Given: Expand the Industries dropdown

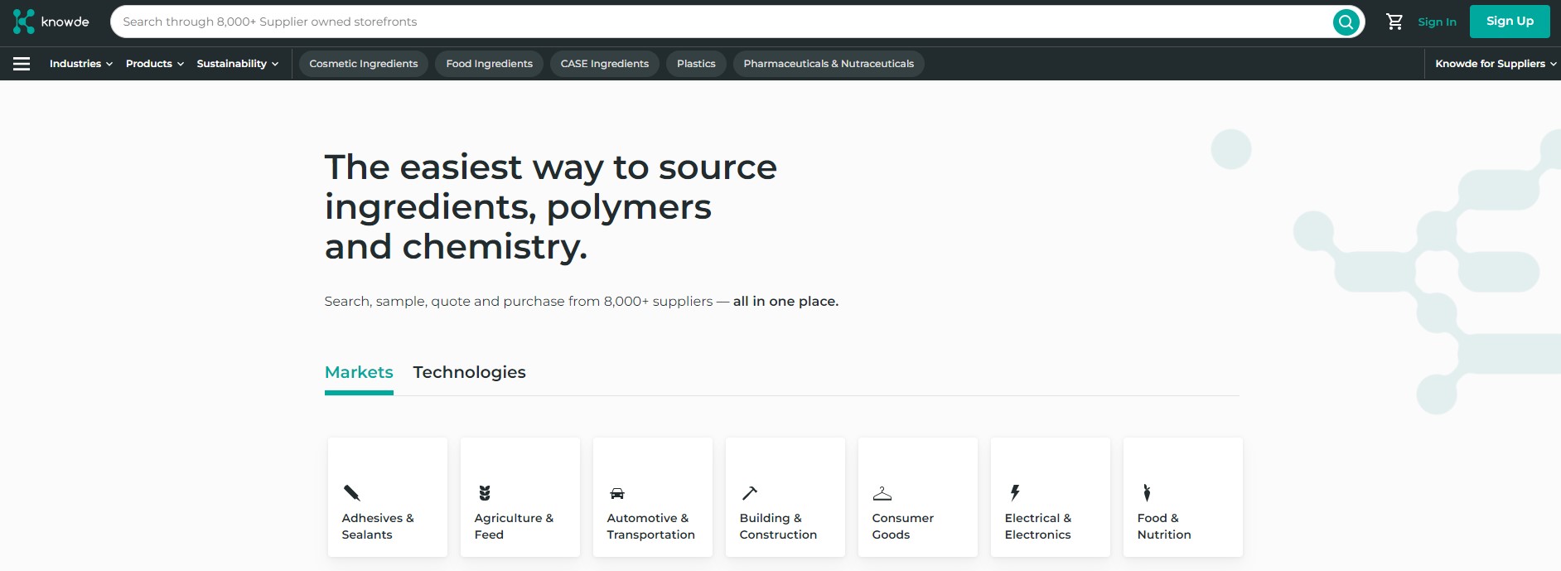Looking at the screenshot, I should 80,64.
